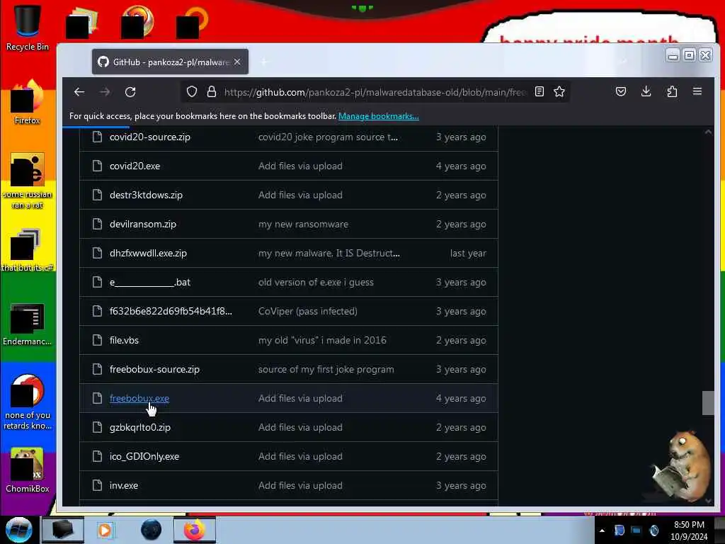
Task: Open the globe taskbar icon
Action: (x=152, y=530)
